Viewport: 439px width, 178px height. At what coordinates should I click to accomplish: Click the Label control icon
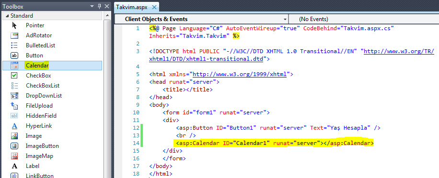coord(14,166)
